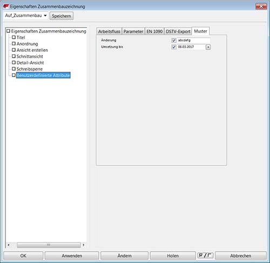The image size is (270, 263).
Task: Tick the Detail-Ansicht checkbox
Action: click(x=13, y=63)
